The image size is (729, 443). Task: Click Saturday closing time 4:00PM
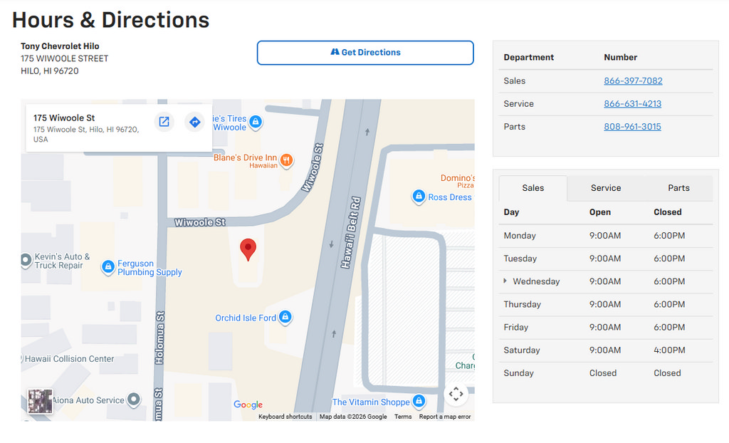669,350
